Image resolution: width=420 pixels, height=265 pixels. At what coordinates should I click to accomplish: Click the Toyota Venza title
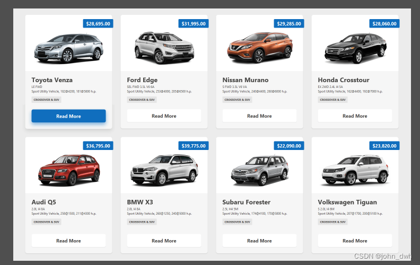point(52,80)
